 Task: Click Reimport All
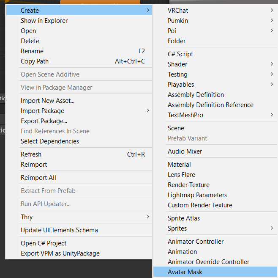[79, 178]
